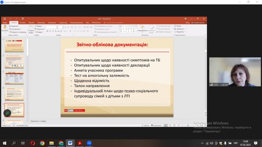
Task: Open the font name combo box
Action: coord(52,27)
